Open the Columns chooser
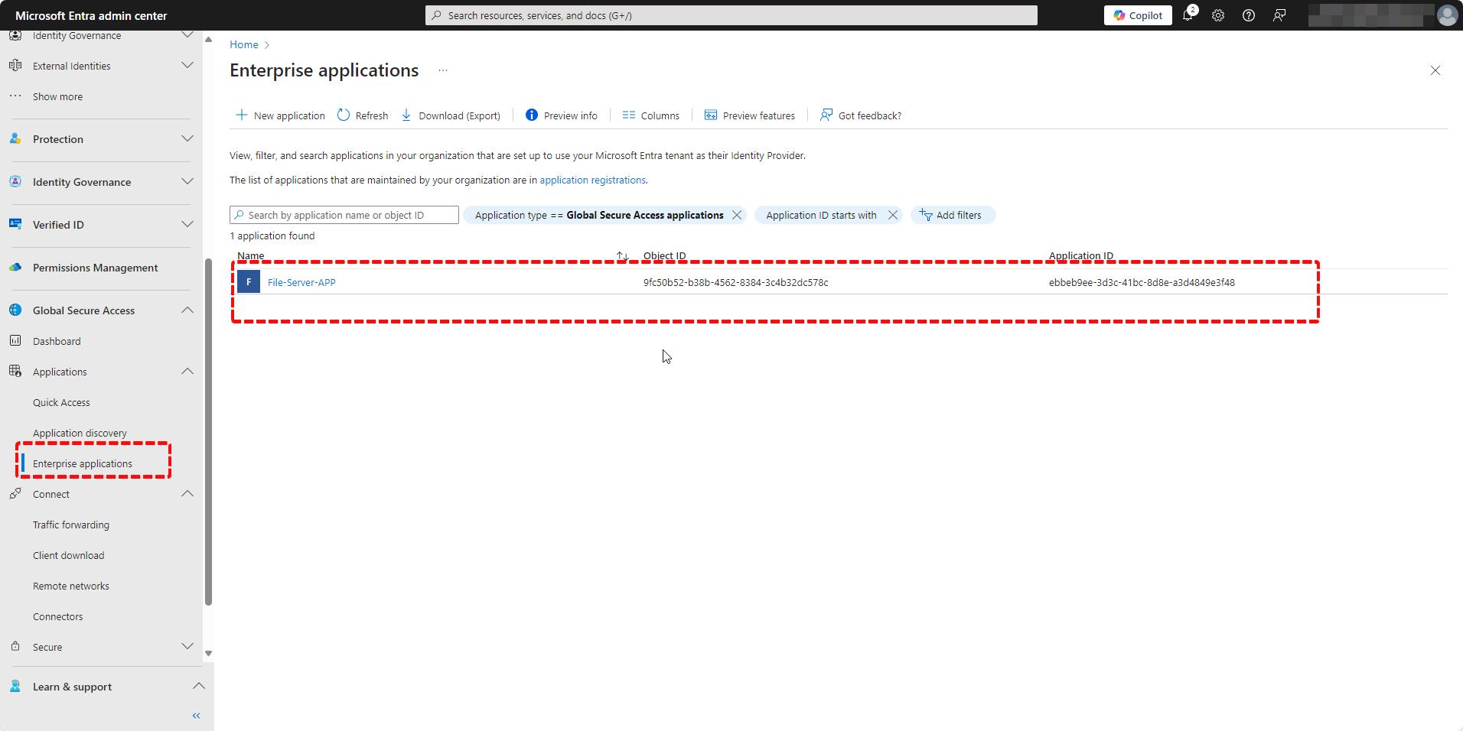Image resolution: width=1463 pixels, height=731 pixels. coord(651,115)
